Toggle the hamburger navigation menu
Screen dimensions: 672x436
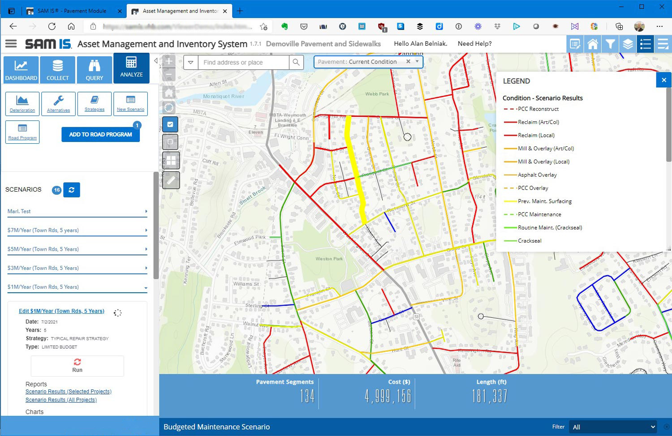[x=11, y=43]
